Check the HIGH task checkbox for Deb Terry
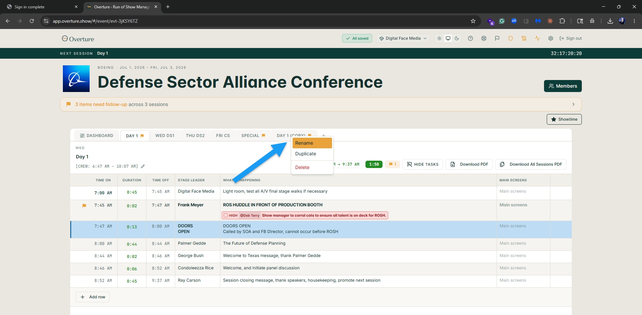 pyautogui.click(x=226, y=215)
